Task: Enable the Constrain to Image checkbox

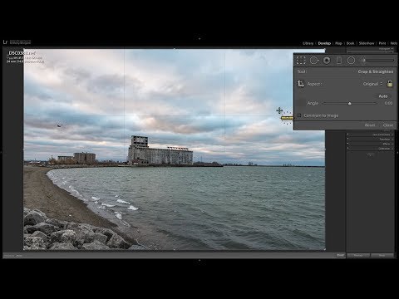Action: [299, 115]
